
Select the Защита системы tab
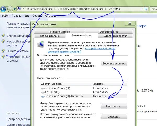click(82, 35)
